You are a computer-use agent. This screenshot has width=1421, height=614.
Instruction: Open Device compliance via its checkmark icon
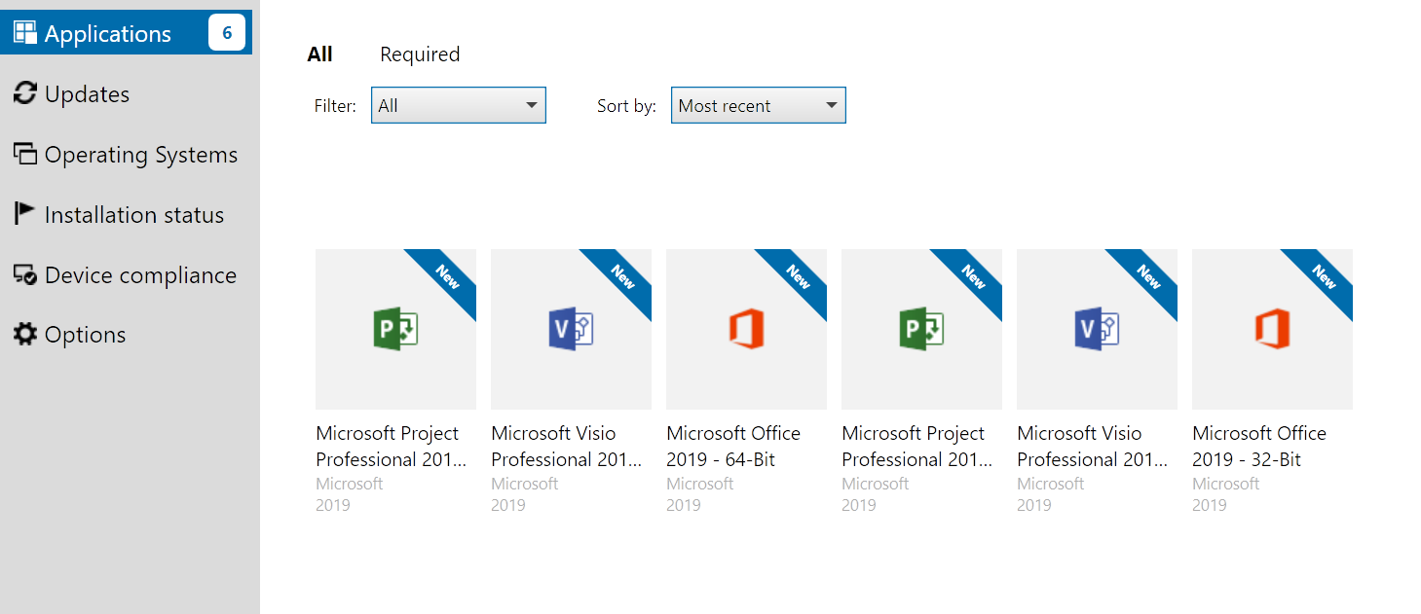(x=25, y=275)
